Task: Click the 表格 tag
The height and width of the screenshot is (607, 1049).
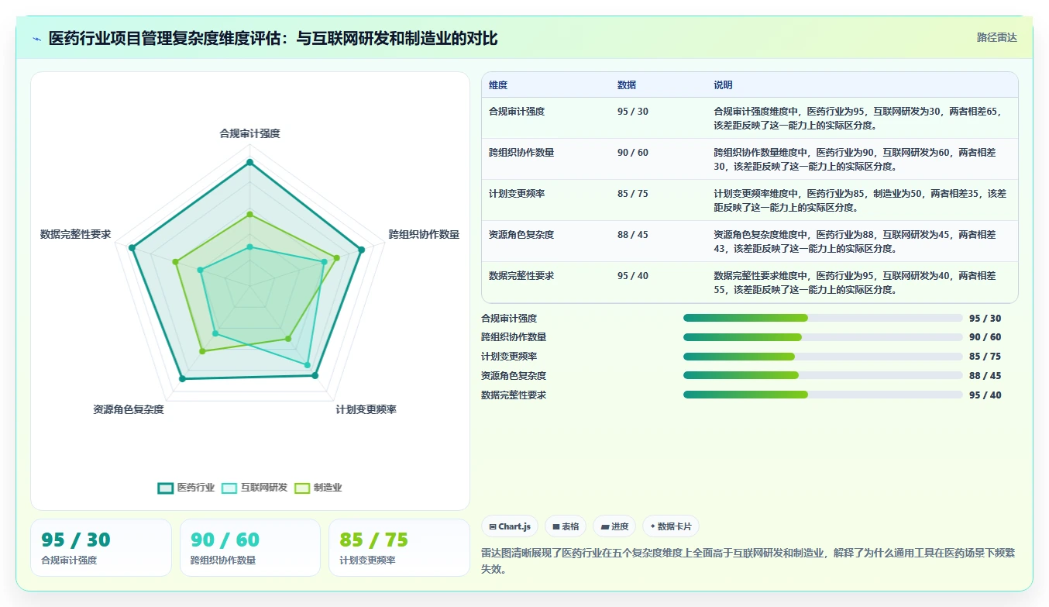Action: pyautogui.click(x=566, y=526)
